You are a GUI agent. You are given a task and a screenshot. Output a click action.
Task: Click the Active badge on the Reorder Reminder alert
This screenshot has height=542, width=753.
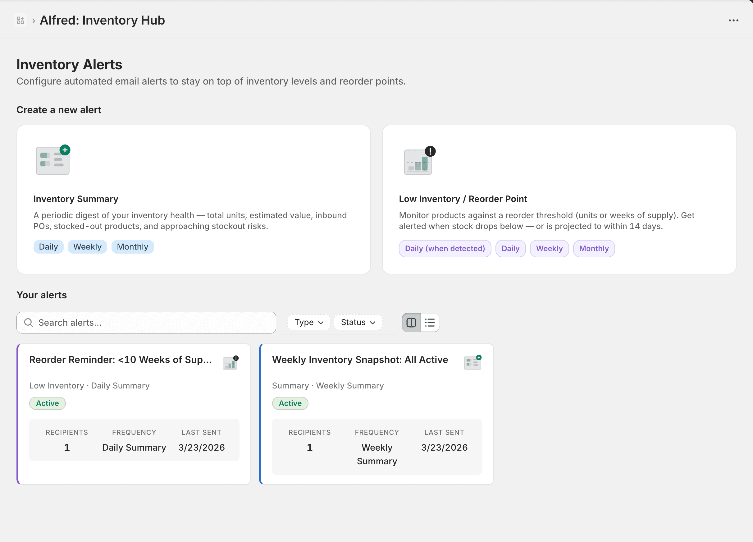48,403
